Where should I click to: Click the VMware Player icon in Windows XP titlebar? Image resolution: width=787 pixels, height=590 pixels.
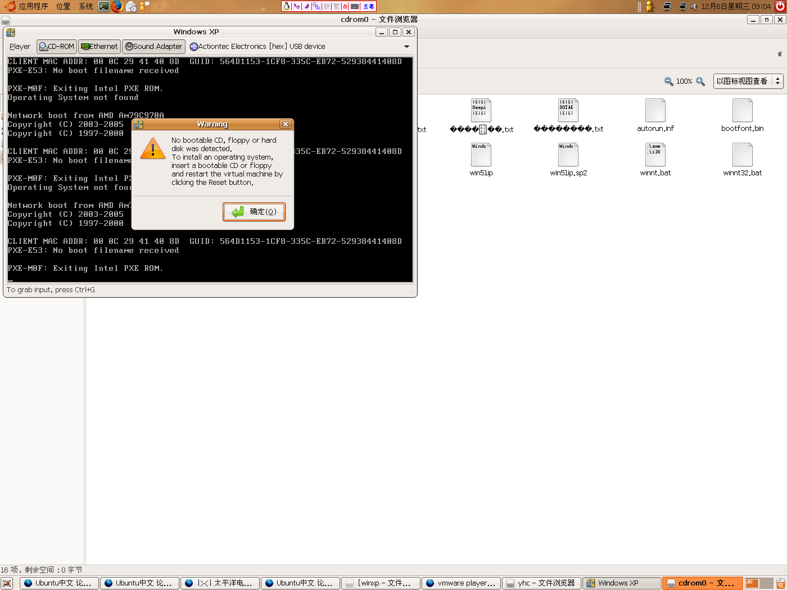tap(11, 32)
